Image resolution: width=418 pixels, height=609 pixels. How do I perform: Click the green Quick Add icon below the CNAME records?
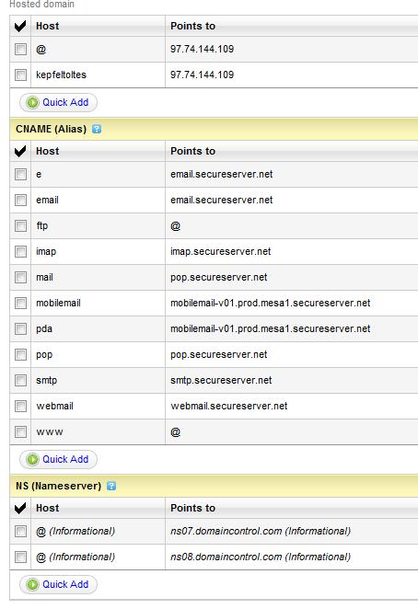(x=32, y=459)
